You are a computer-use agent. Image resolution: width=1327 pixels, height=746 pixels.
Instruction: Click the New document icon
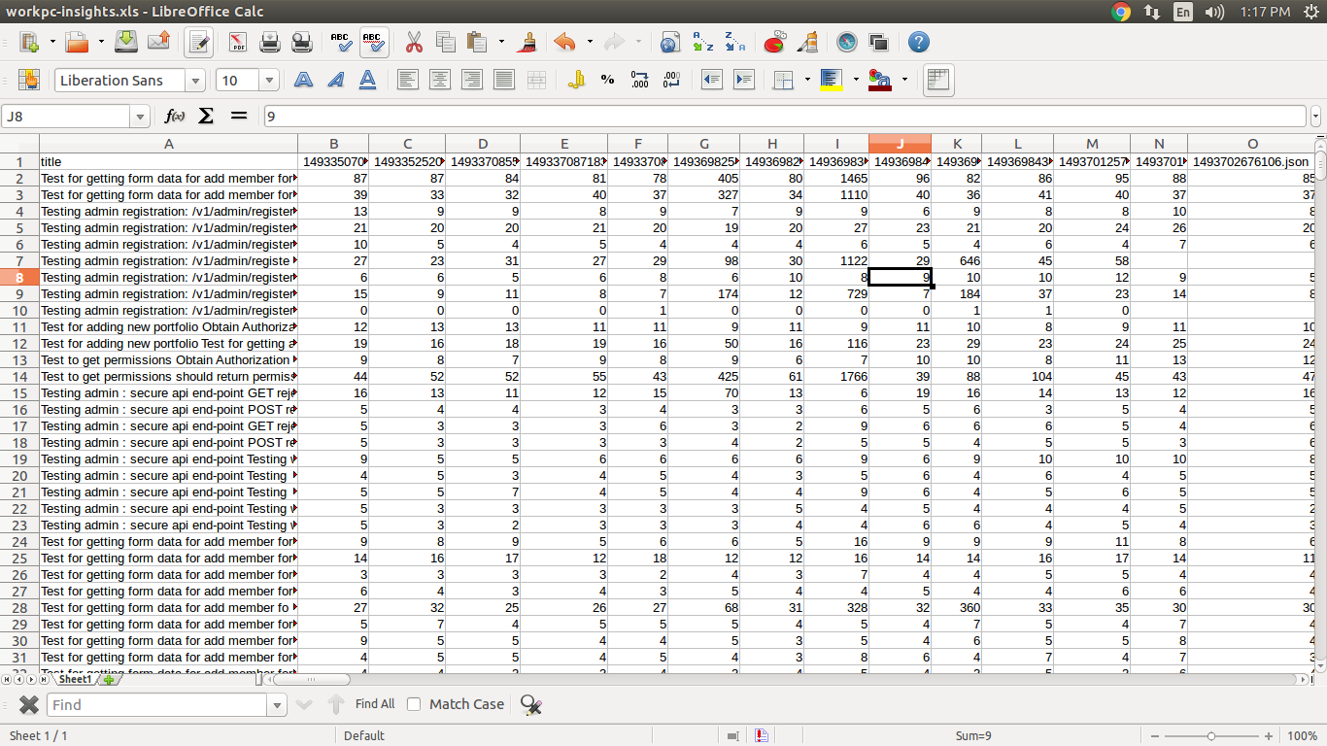(29, 42)
